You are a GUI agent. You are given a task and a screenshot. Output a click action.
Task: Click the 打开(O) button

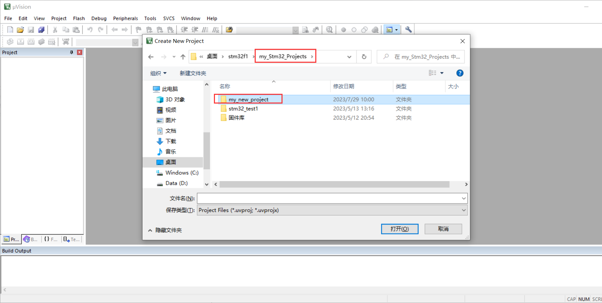click(400, 229)
